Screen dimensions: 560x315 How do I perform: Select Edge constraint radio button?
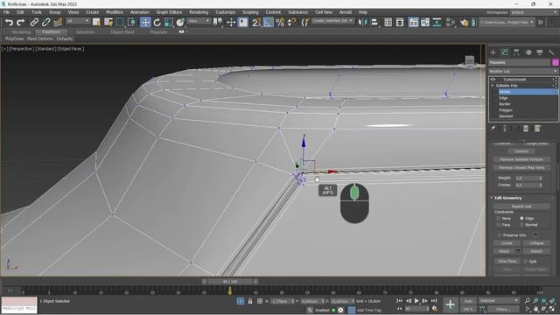coord(521,218)
